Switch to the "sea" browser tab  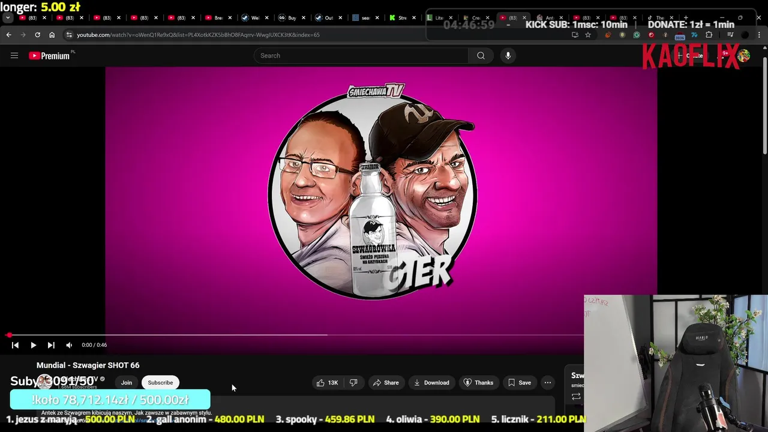click(x=365, y=18)
